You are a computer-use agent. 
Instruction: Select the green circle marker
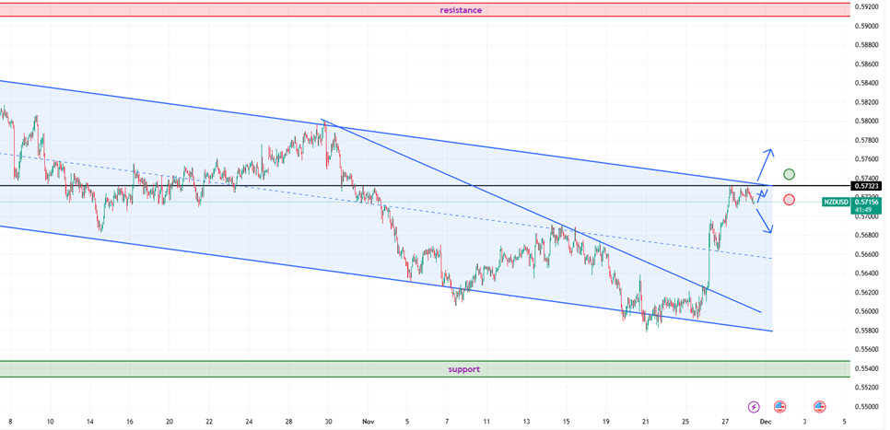[789, 174]
